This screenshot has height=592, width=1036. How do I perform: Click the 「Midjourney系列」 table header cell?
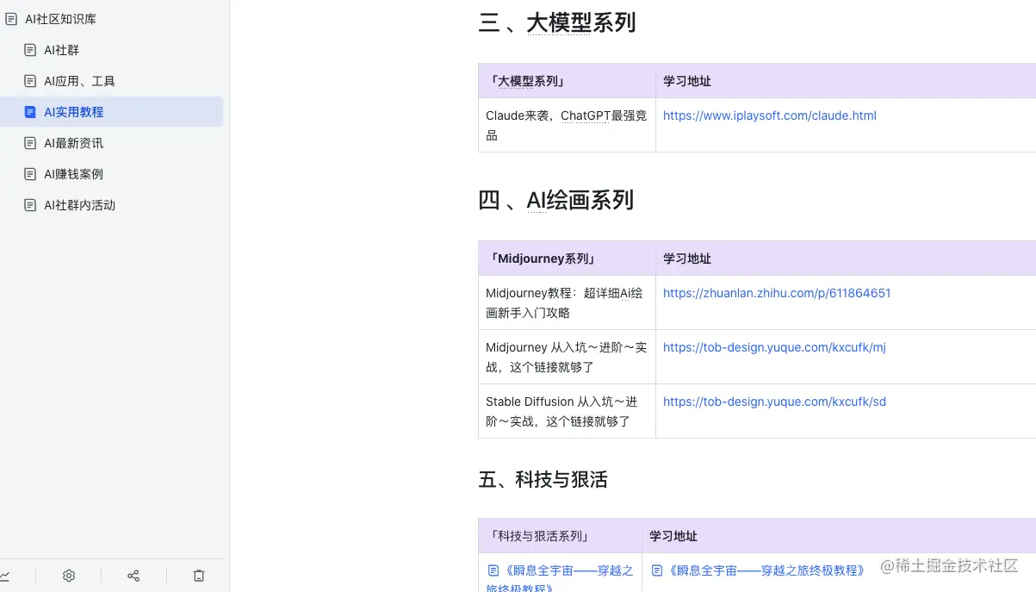(x=567, y=259)
